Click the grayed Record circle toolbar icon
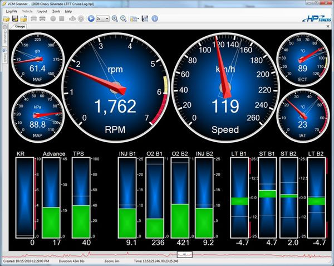 [x=52, y=18]
